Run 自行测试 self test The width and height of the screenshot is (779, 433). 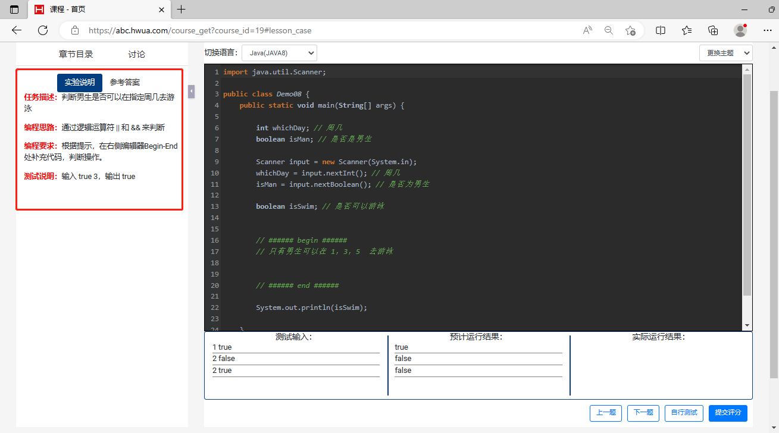click(x=684, y=413)
